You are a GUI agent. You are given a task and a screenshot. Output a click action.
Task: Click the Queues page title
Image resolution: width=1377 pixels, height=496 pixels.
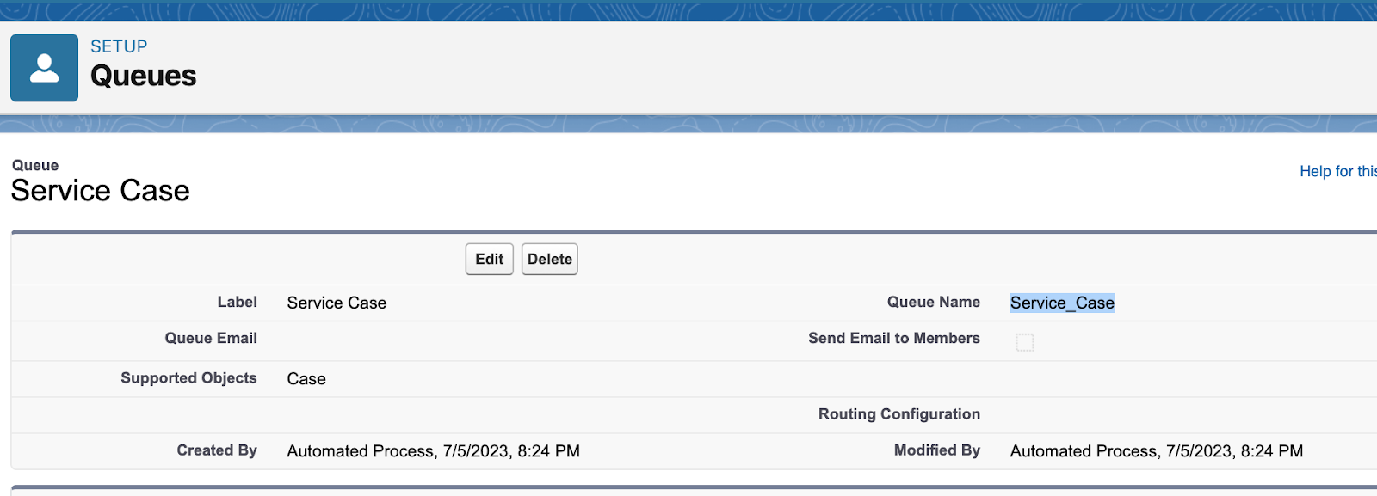tap(144, 76)
